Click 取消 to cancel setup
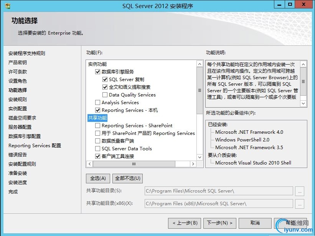The width and height of the screenshot is (315, 236). pos(255,223)
